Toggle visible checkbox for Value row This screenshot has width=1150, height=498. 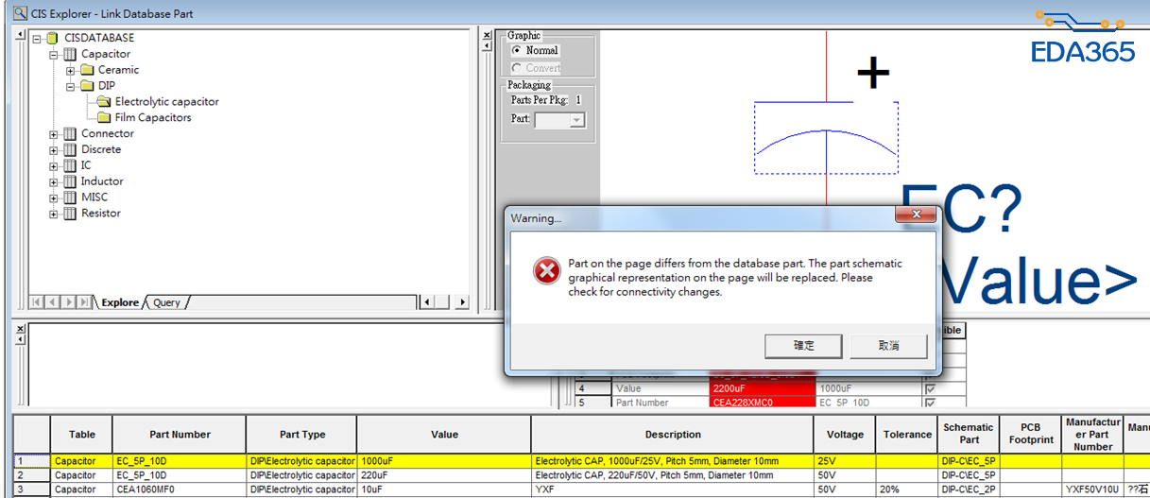click(931, 388)
